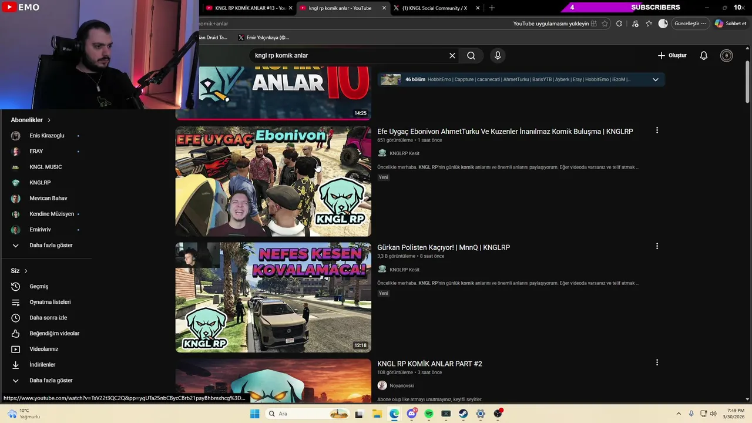Open browser extensions puzzle icon
The image size is (752, 423).
(619, 23)
